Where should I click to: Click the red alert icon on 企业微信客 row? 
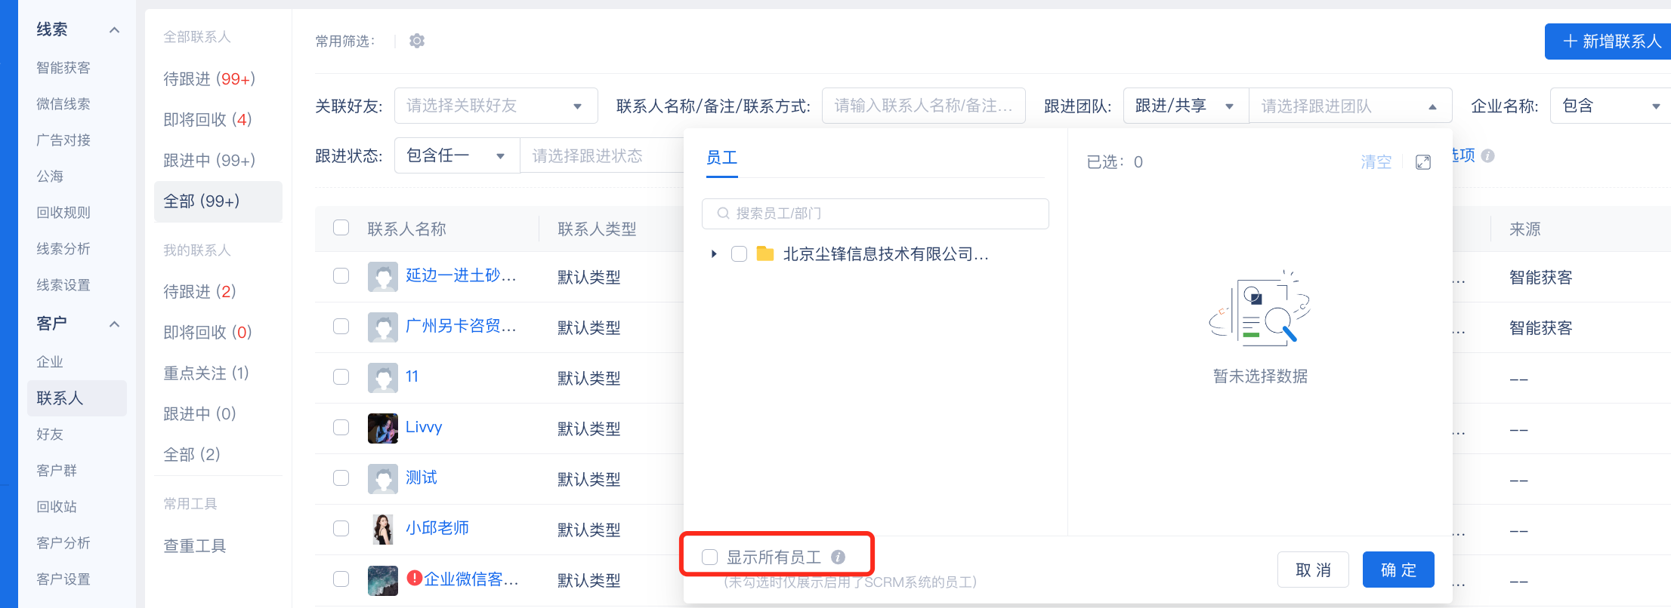coord(414,578)
